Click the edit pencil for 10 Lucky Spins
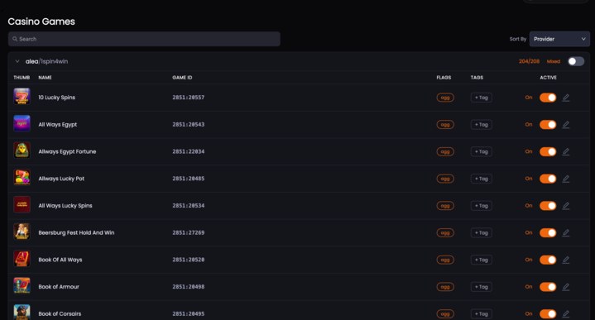This screenshot has width=595, height=320. pyautogui.click(x=566, y=98)
